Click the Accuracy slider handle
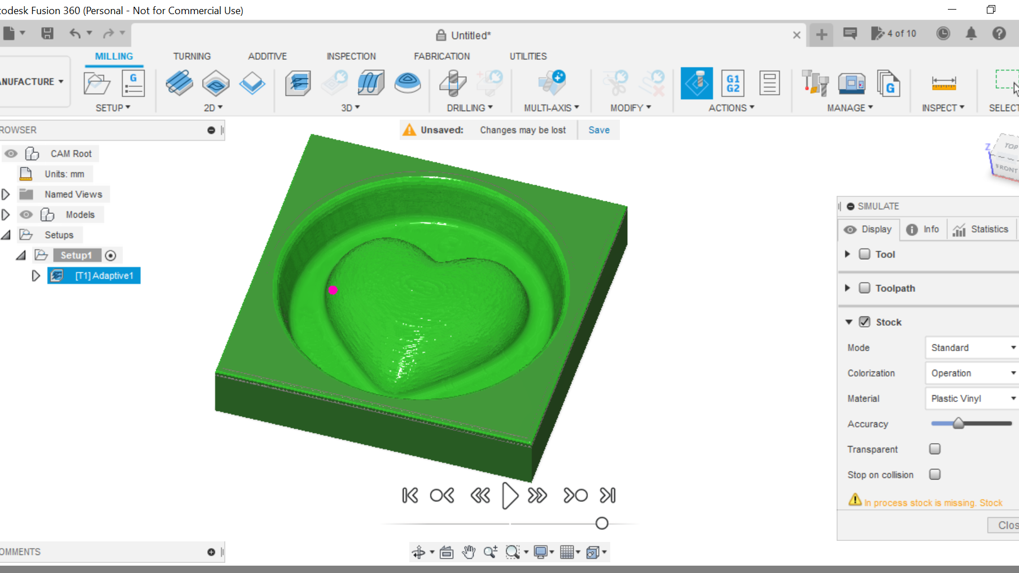Image resolution: width=1019 pixels, height=573 pixels. (x=958, y=423)
